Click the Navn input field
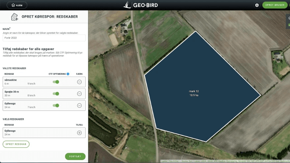Viewport: 290px width, 163px height. [44, 38]
